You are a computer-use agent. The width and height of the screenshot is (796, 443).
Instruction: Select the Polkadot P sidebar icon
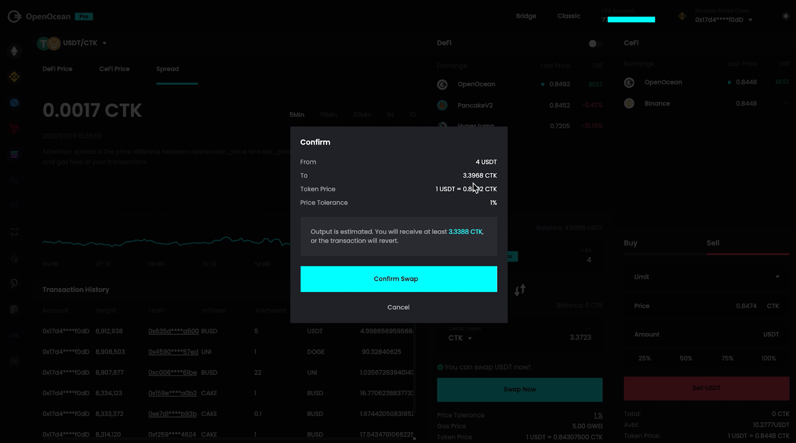coord(14,283)
